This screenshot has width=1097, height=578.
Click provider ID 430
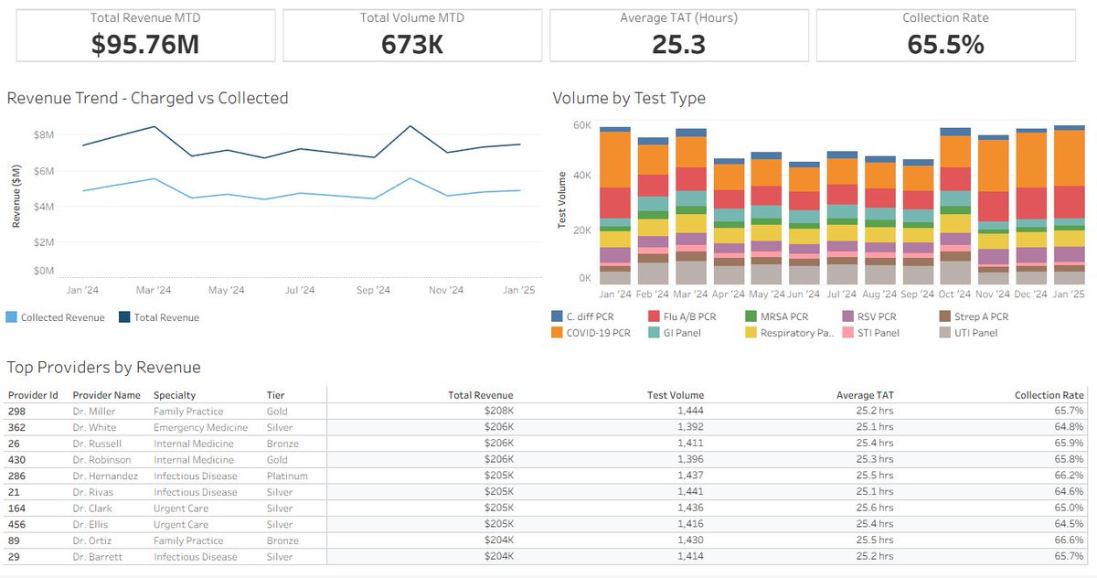(16, 460)
